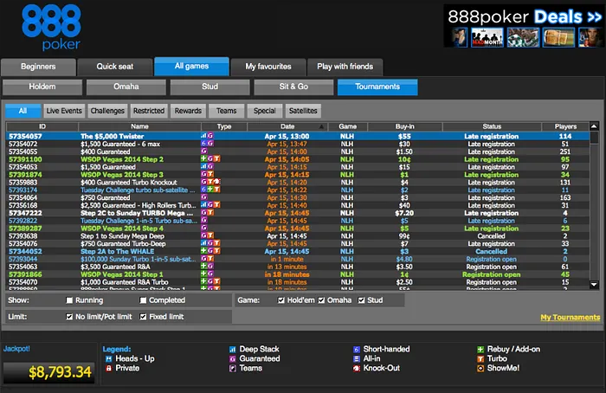Click Deep Stack icon in $5,000 Twister row
The height and width of the screenshot is (393, 606).
(x=203, y=136)
